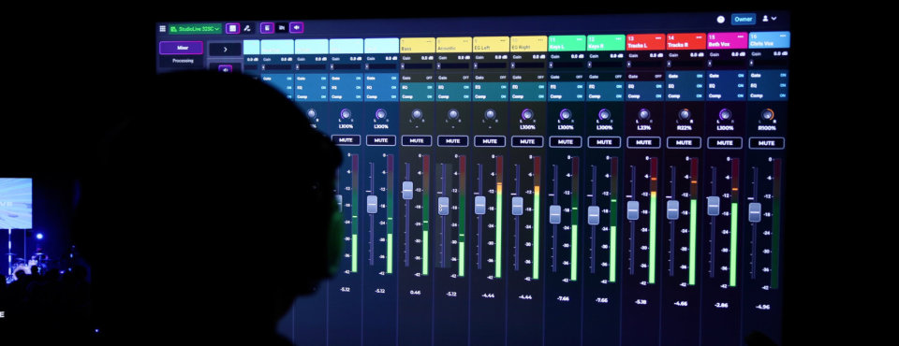Click the pan knob on Beth Vox
899x346 pixels.
click(x=725, y=115)
